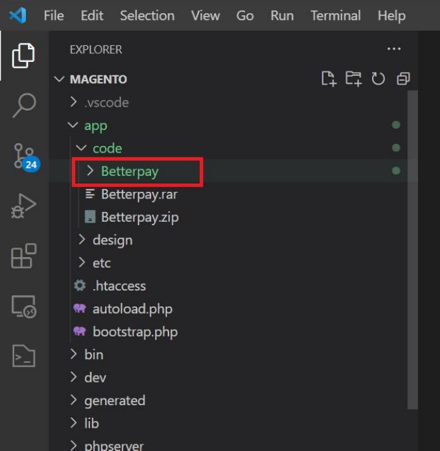Screen dimensions: 440x451
Task: Open Source Control with 24 changes
Action: pos(26,158)
